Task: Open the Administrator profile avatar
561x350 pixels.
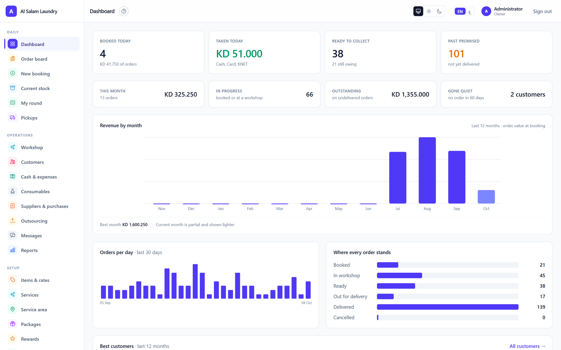Action: [x=486, y=11]
